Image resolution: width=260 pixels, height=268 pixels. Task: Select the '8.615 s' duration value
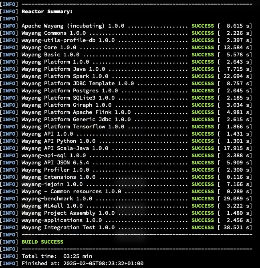tap(238, 26)
